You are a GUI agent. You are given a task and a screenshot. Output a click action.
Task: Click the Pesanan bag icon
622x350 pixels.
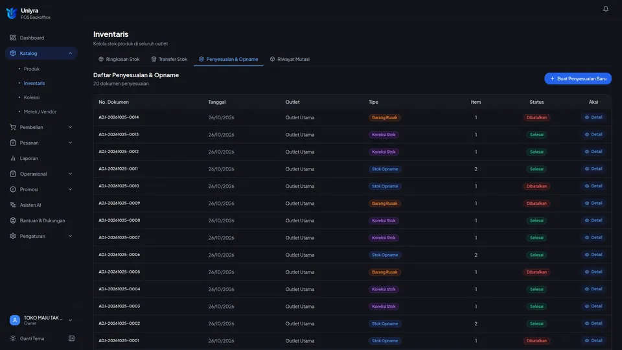pos(13,143)
